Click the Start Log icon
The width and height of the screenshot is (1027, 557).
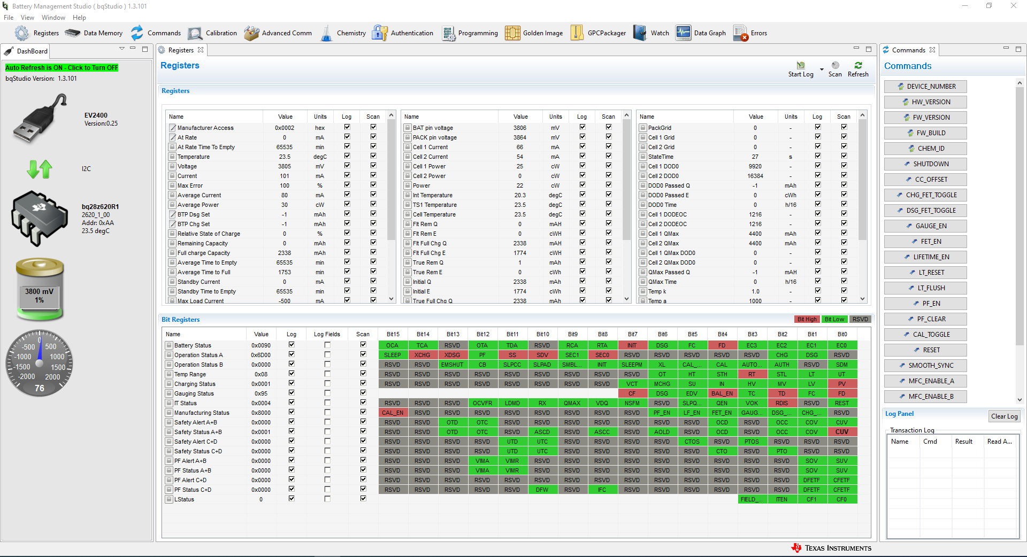tap(801, 66)
